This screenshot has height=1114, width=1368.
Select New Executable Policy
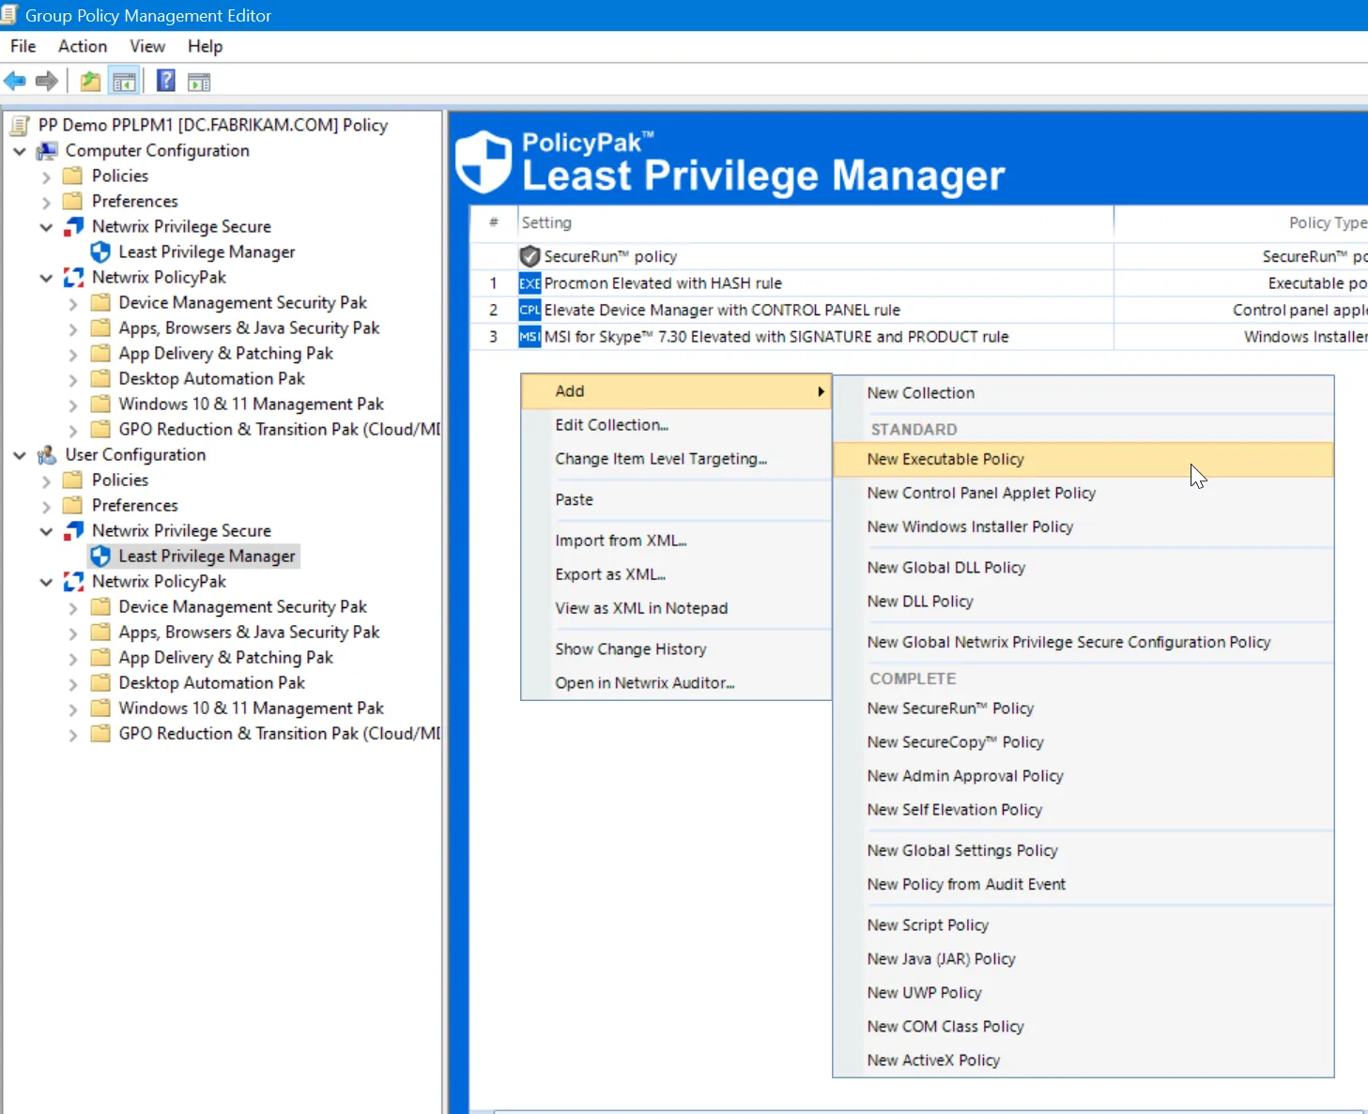(x=945, y=460)
